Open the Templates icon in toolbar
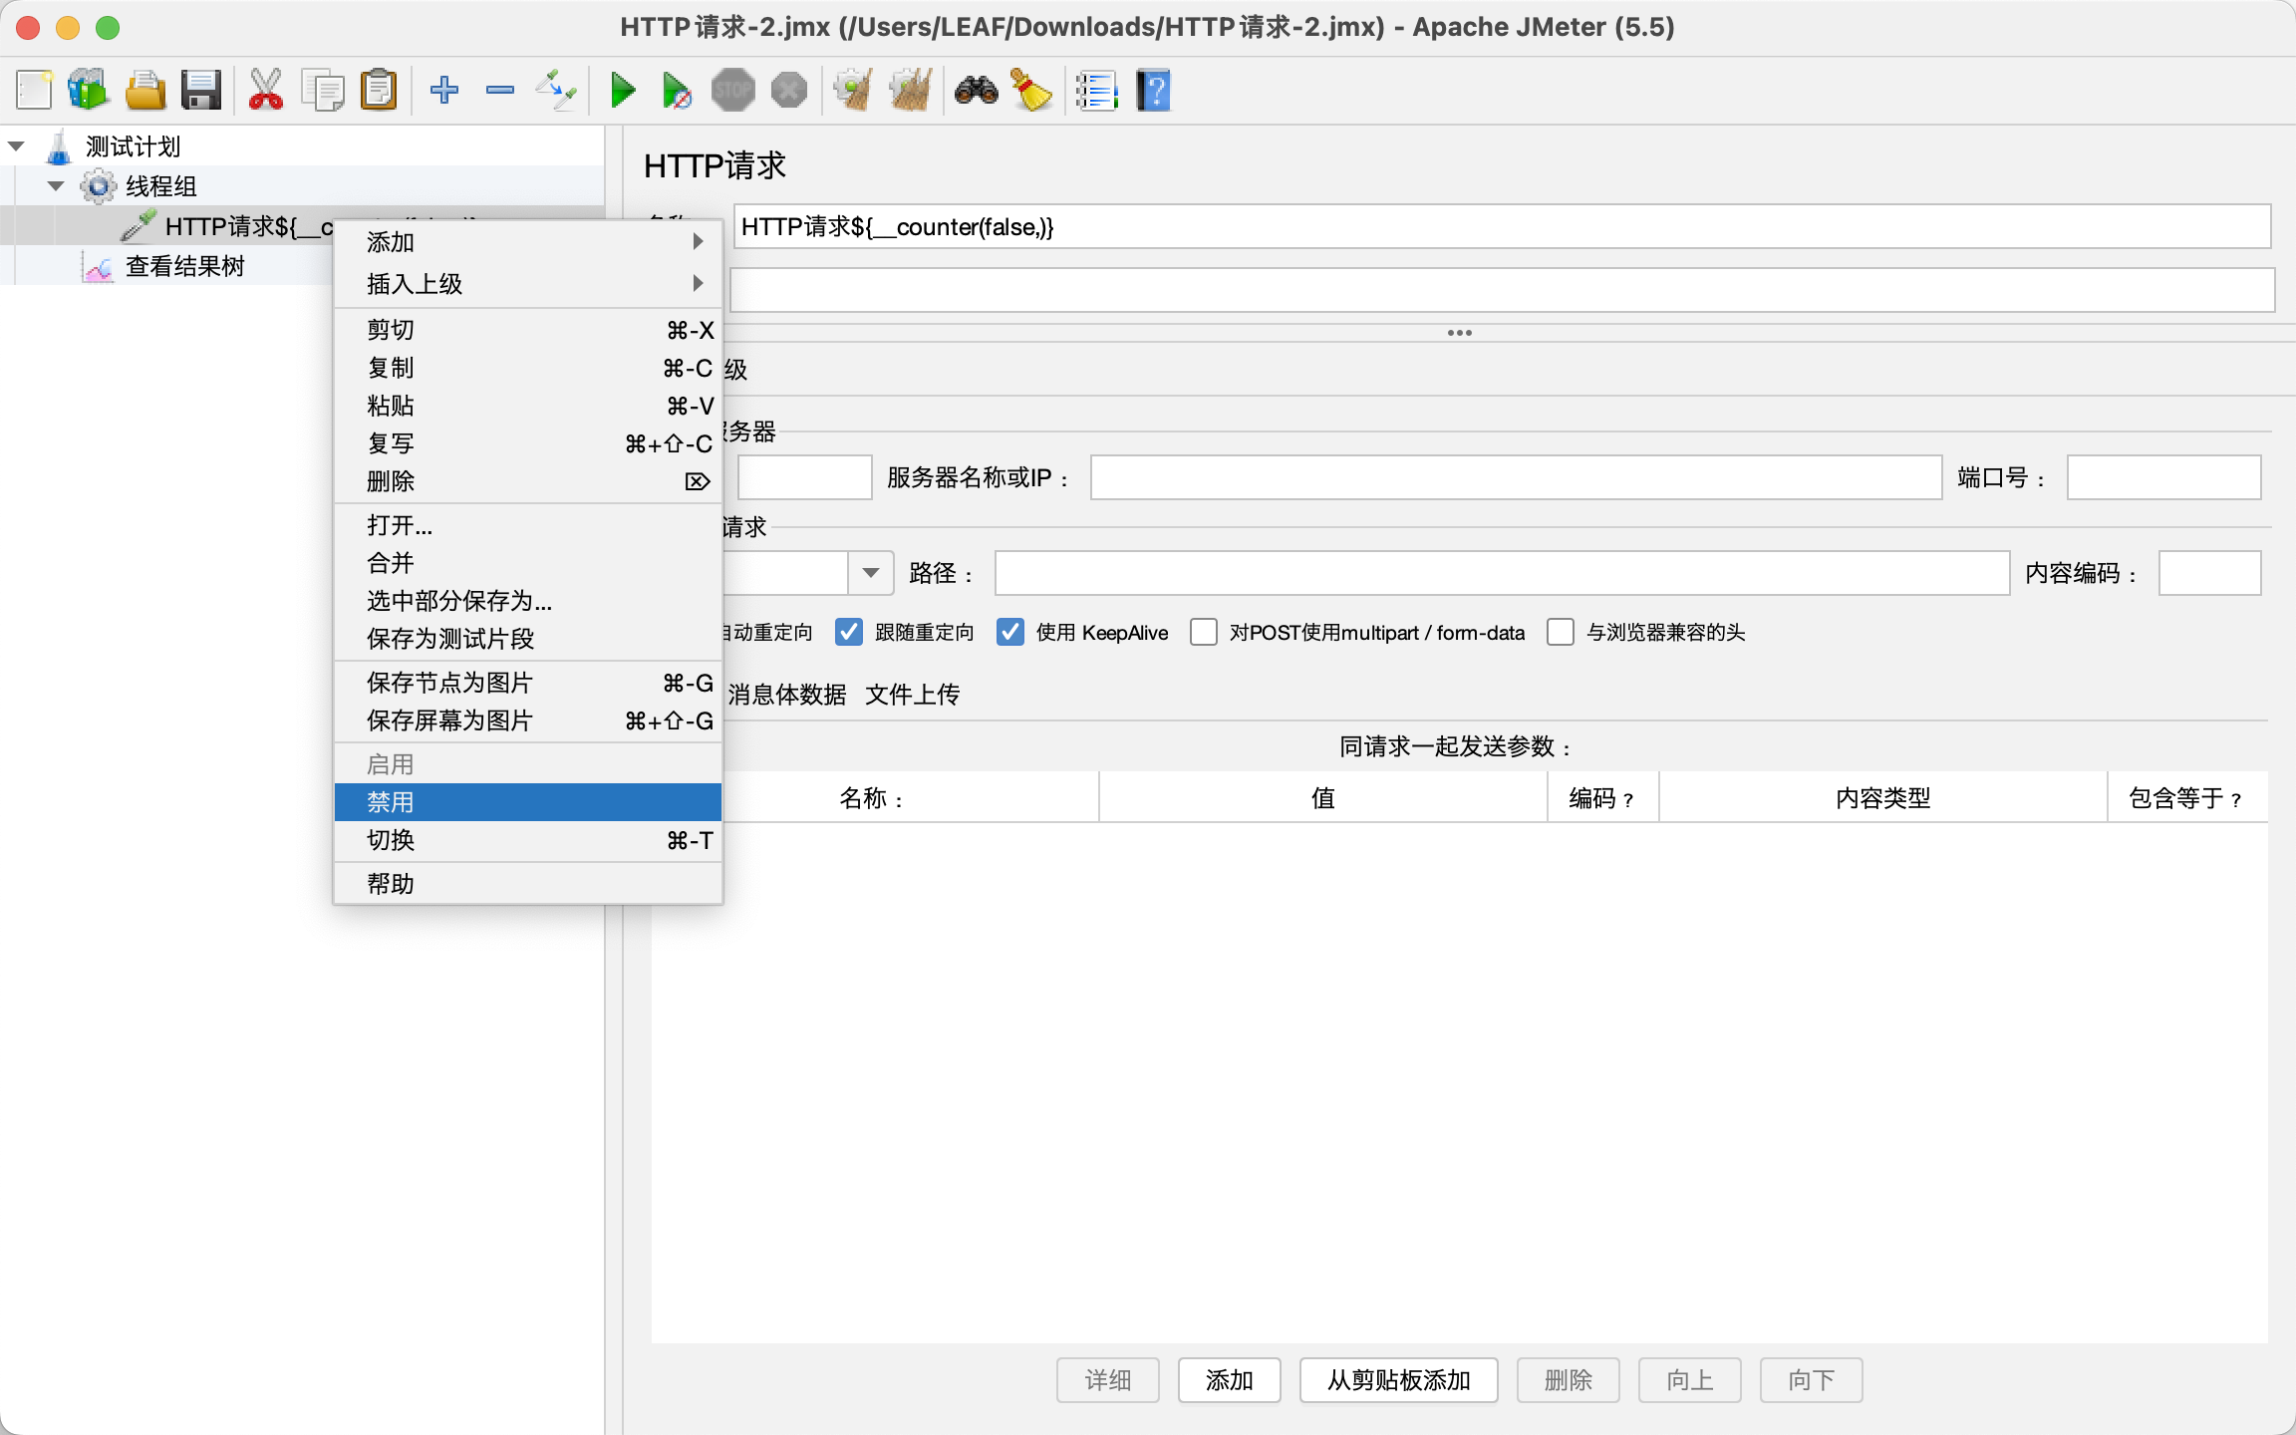The height and width of the screenshot is (1435, 2296). (89, 91)
